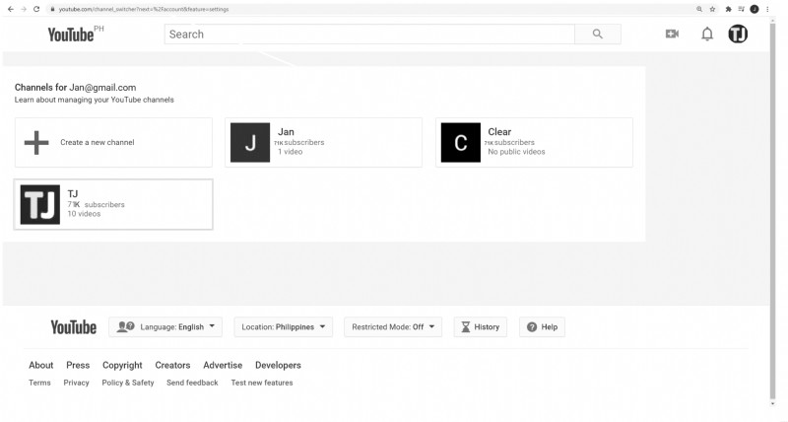Select the Jan channel name
The height and width of the screenshot is (422, 788).
click(286, 132)
